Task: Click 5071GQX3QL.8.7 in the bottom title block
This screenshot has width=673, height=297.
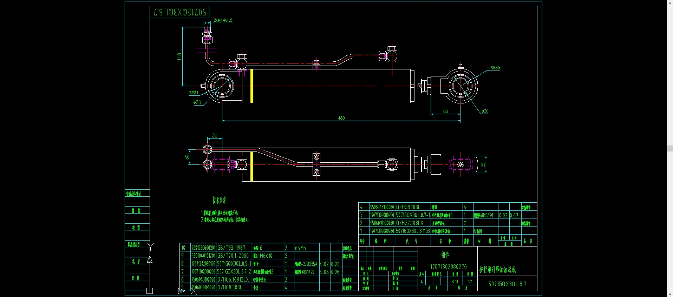Action: pos(507,284)
